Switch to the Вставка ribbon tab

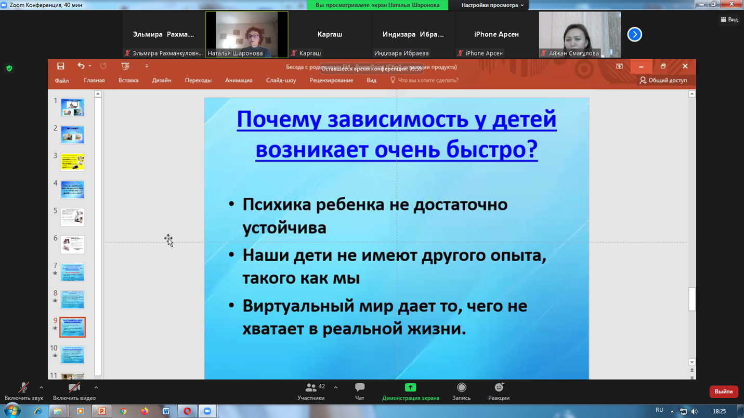pyautogui.click(x=128, y=80)
